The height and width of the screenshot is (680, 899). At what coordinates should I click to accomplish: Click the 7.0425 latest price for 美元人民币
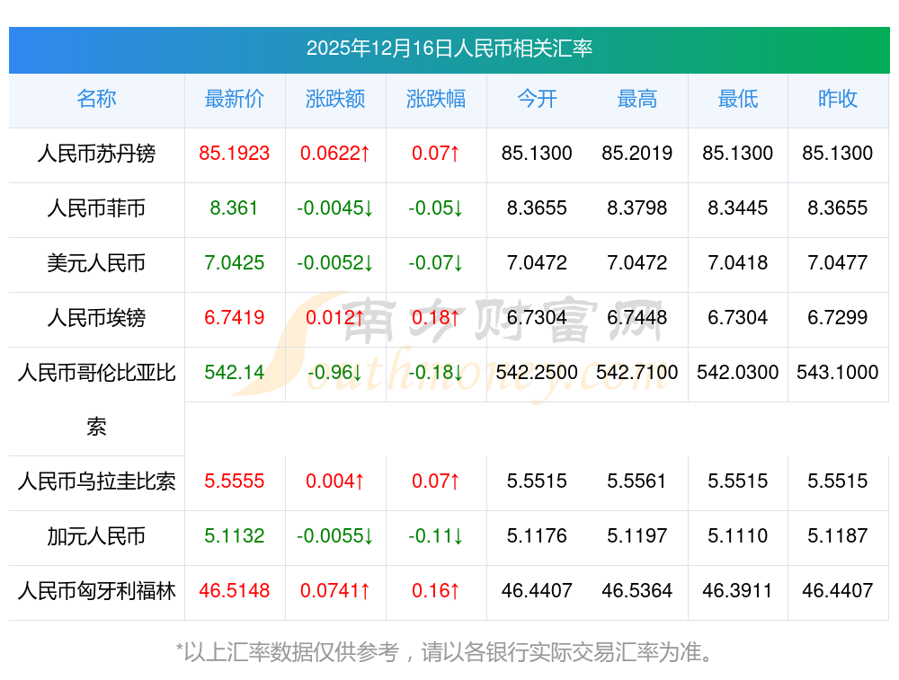[x=235, y=263]
